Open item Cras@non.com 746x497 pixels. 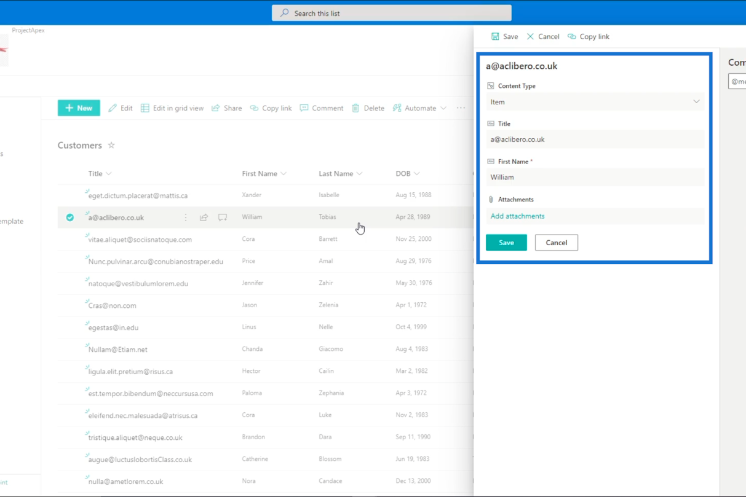click(x=113, y=305)
